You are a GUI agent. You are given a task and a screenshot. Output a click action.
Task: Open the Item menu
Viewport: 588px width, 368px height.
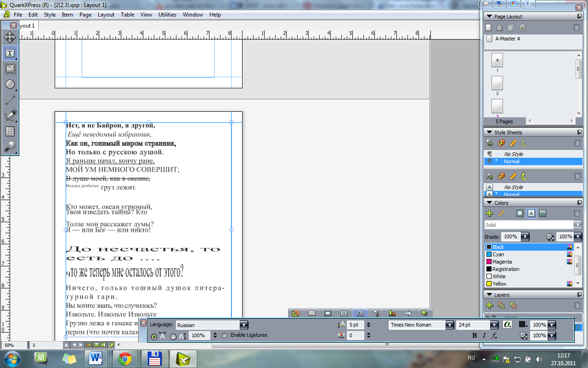(x=68, y=15)
